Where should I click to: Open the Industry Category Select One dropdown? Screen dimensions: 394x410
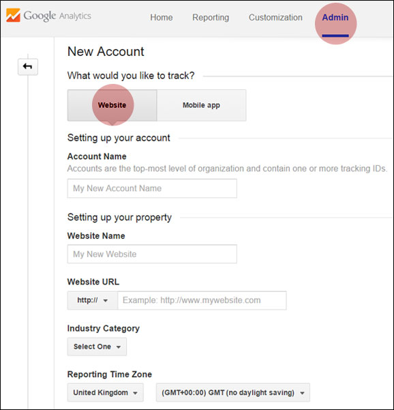[97, 347]
